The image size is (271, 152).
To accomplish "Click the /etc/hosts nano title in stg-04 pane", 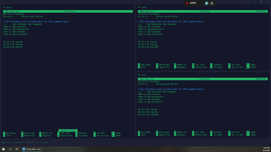I will point(205,79).
